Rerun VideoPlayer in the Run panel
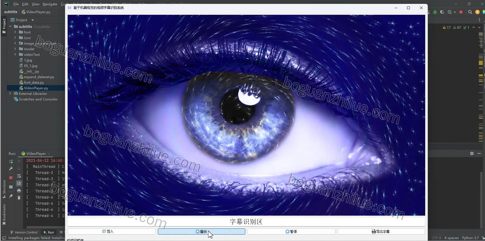Viewport: 485px width, 241px height. (x=11, y=162)
